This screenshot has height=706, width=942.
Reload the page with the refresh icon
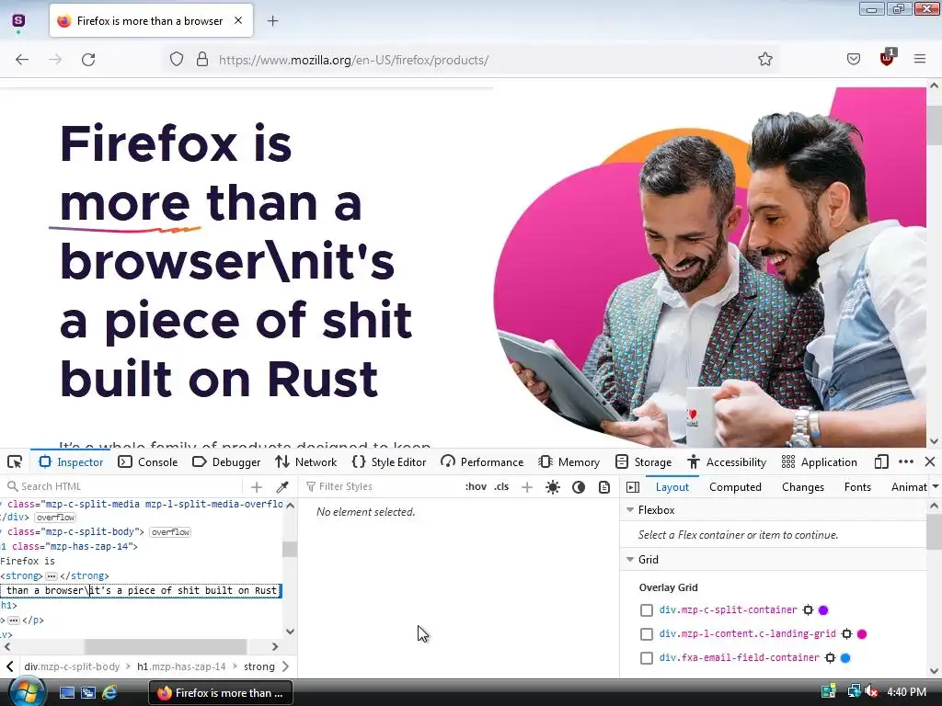(88, 60)
